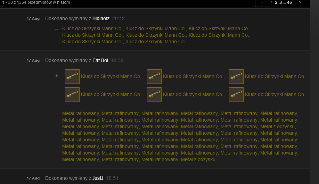Click the plus sign for received items
Viewport: 319px width, 184px height.
57,76
